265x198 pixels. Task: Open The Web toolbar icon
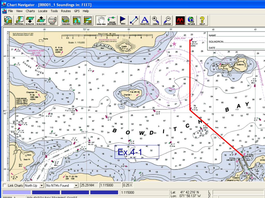(x=191, y=21)
